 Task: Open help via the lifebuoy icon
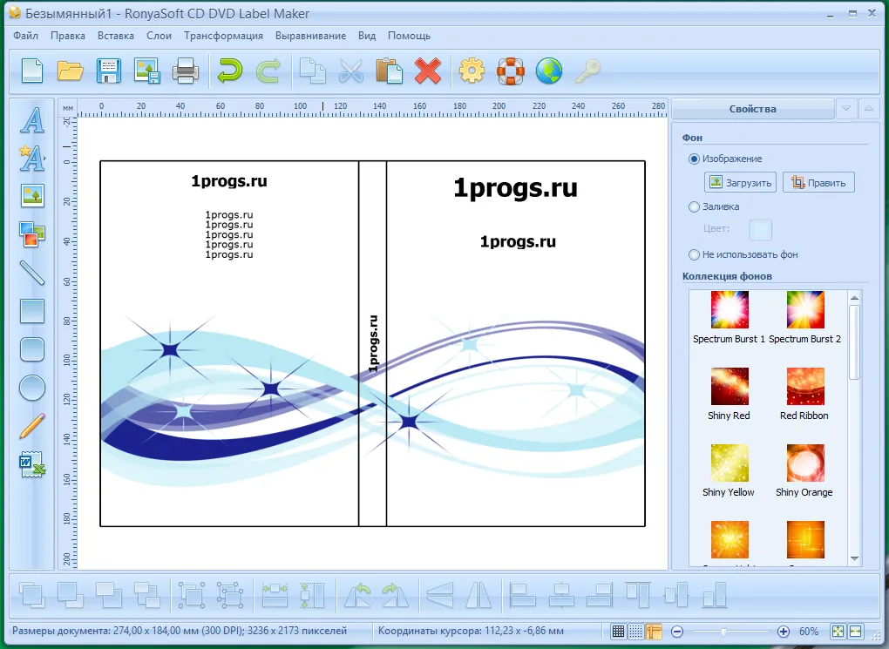tap(510, 71)
